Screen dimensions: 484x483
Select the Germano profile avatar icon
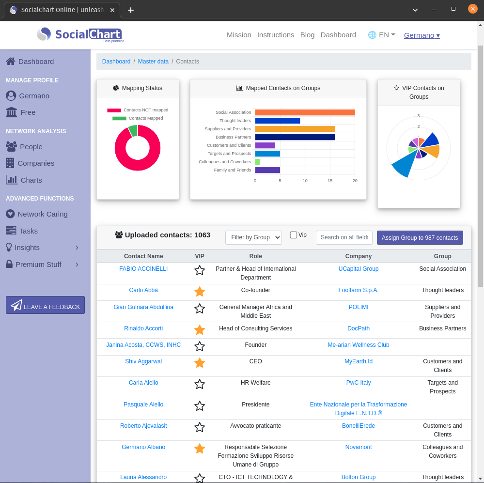(x=11, y=95)
